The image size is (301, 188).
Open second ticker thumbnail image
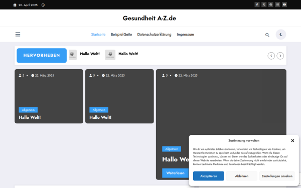tap(110, 55)
